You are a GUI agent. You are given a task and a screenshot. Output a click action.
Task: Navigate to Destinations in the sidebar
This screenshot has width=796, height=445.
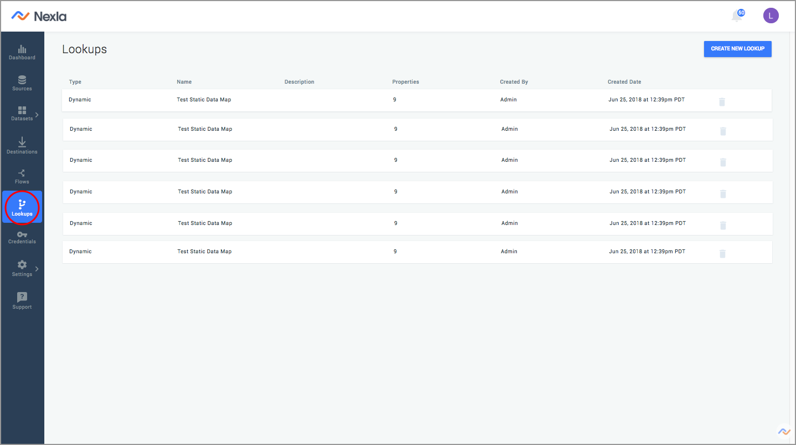coord(22,145)
